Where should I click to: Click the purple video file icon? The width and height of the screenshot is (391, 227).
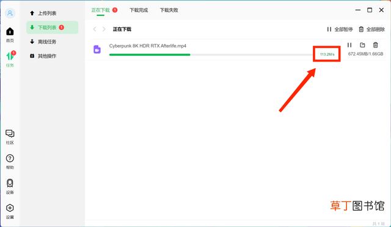97,49
